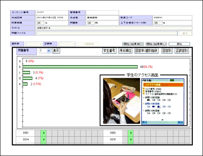Open the 正解数 dropdown
Image resolution: width=203 pixels, height=156 pixels.
(x=67, y=44)
